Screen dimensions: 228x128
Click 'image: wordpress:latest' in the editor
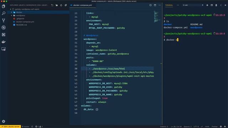(x=102, y=50)
